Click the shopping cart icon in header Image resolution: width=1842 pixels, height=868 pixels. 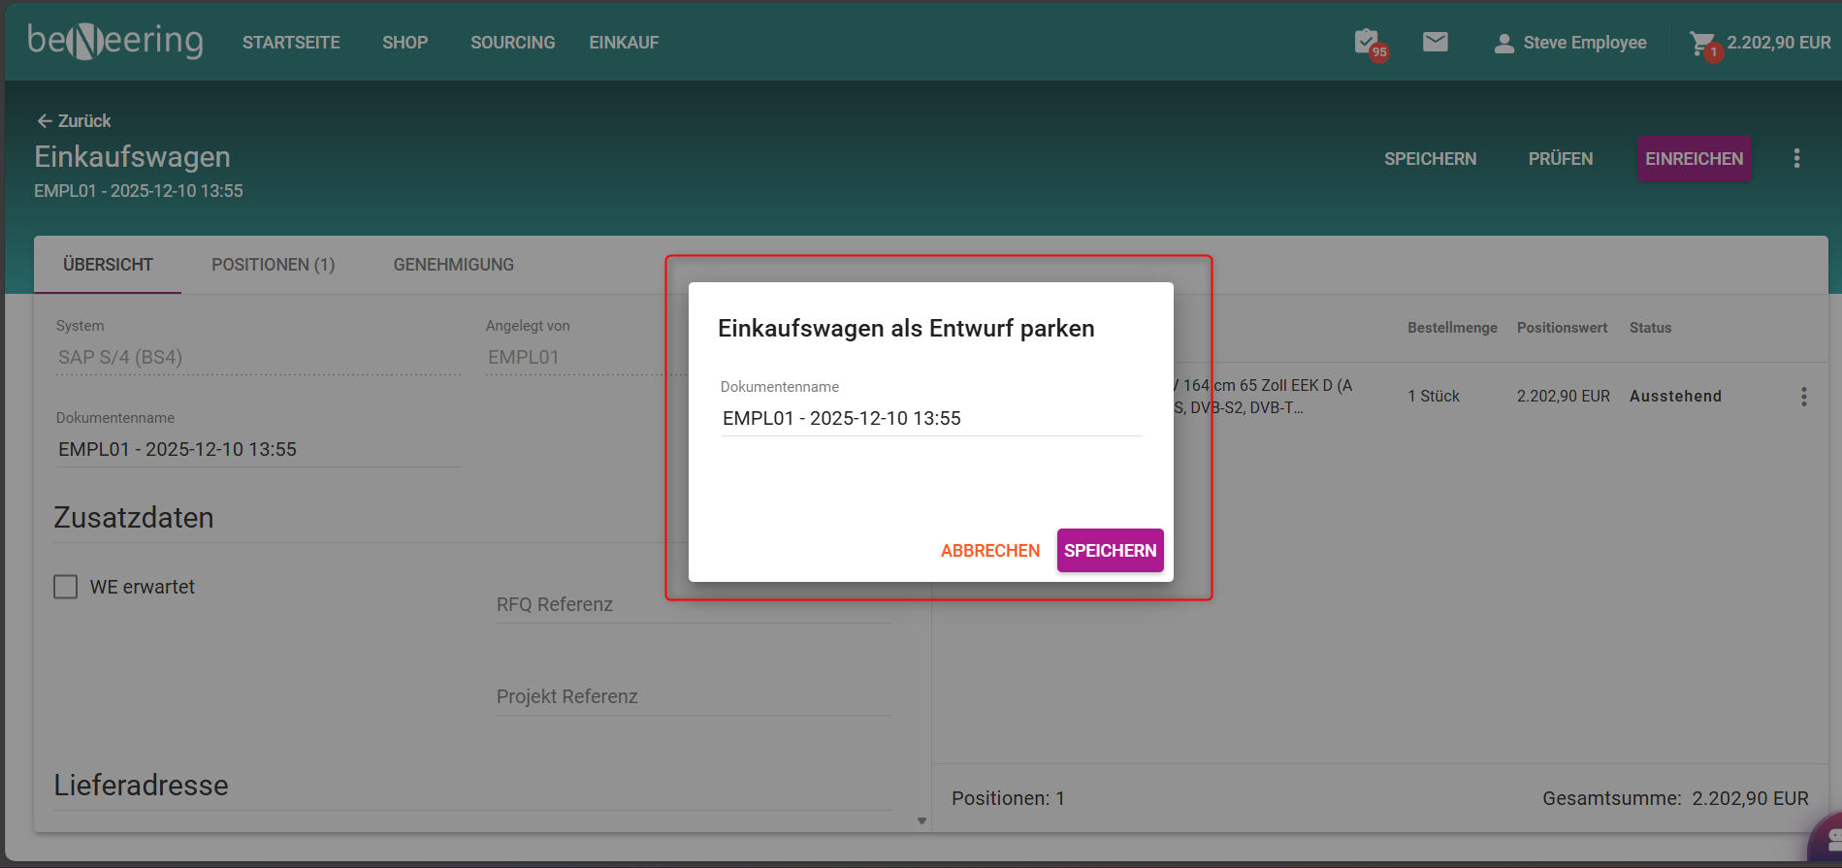click(1701, 43)
